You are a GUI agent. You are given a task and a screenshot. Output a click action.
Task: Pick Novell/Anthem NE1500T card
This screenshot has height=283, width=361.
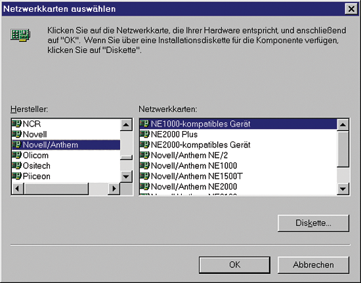click(x=238, y=176)
